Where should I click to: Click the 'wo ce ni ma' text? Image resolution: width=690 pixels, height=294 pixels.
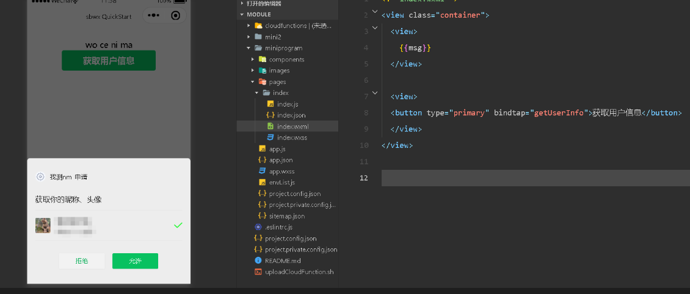[109, 45]
